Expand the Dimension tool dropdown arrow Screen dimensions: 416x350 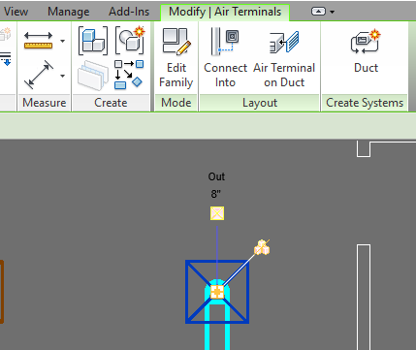pyautogui.click(x=63, y=76)
